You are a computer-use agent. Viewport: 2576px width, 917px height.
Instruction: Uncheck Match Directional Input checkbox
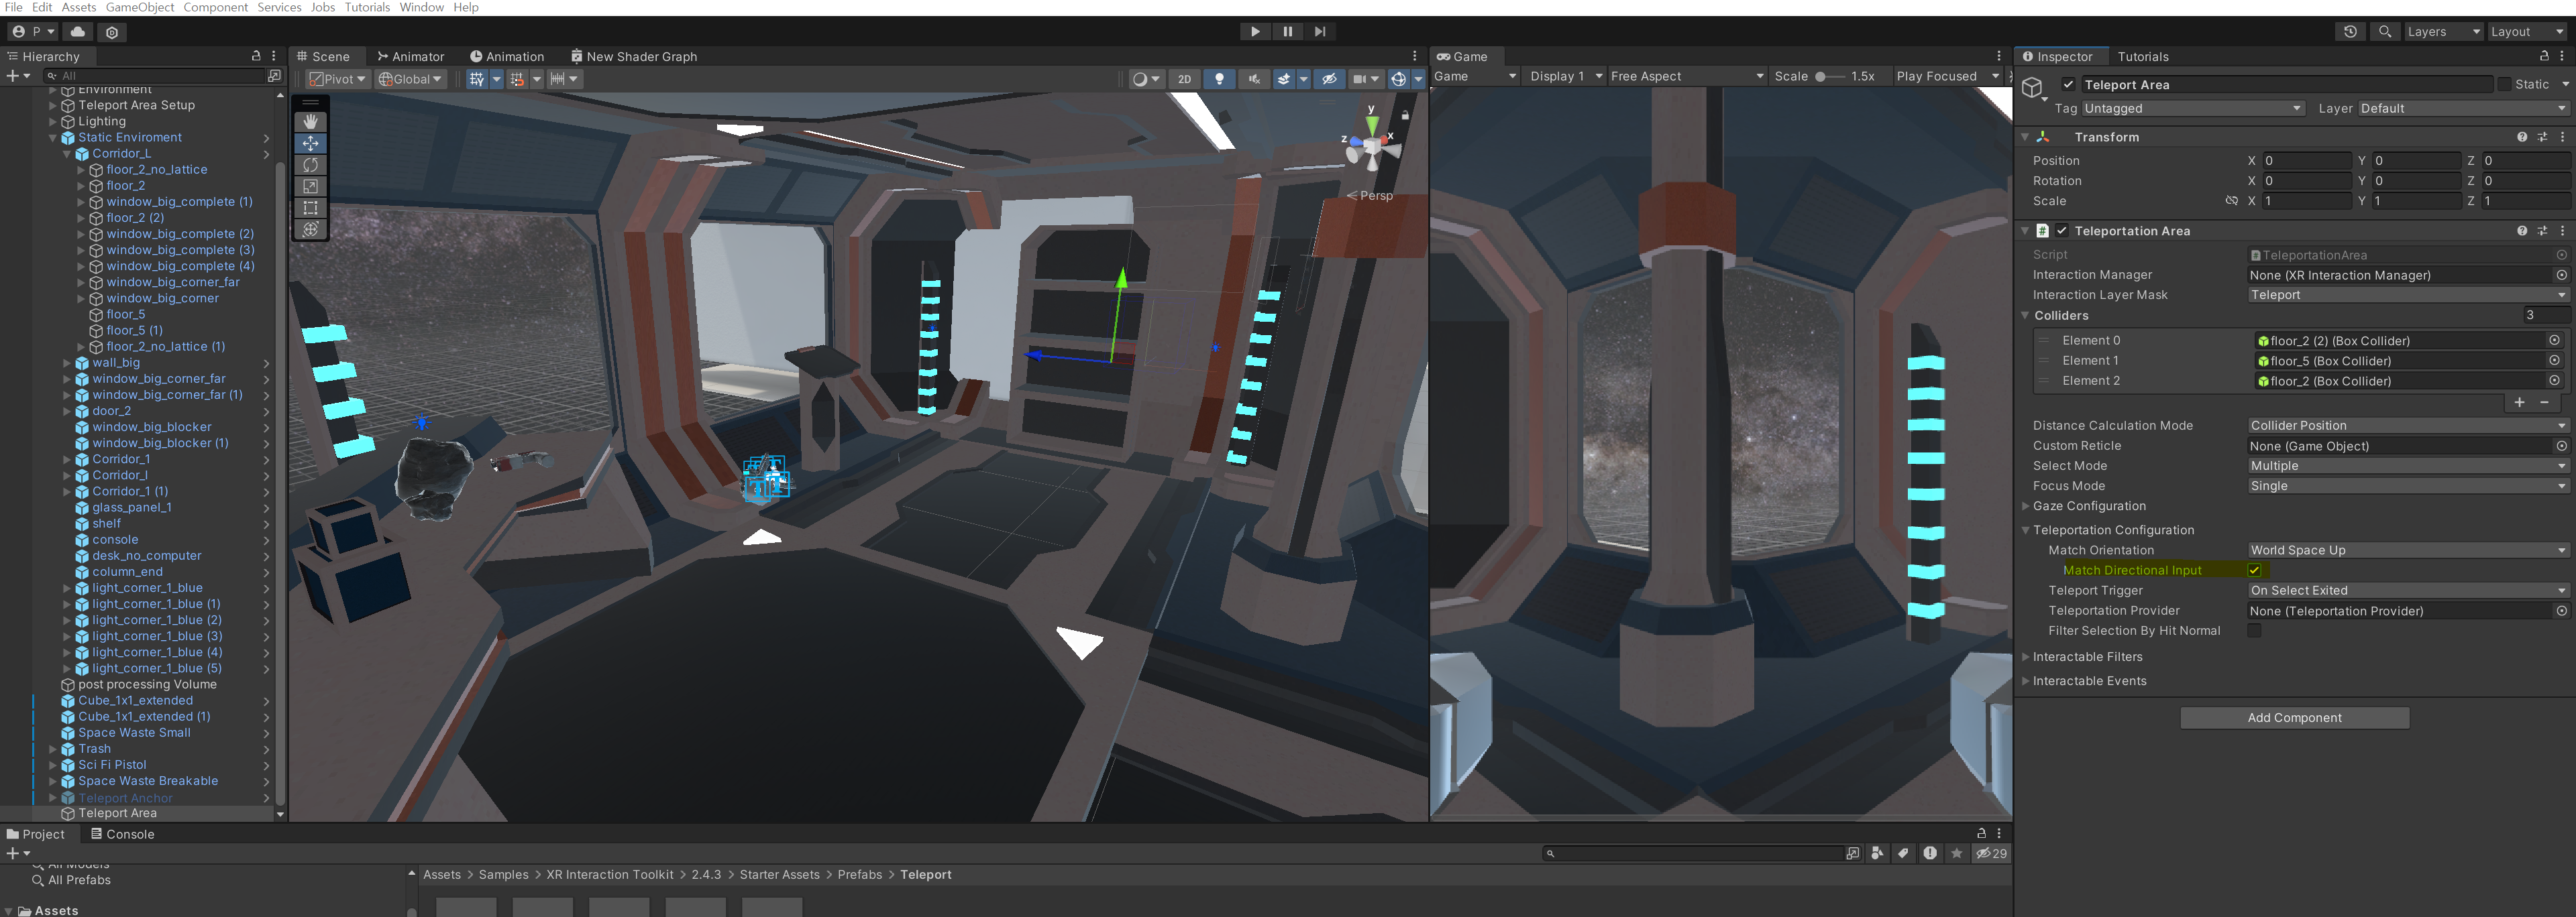(2254, 570)
